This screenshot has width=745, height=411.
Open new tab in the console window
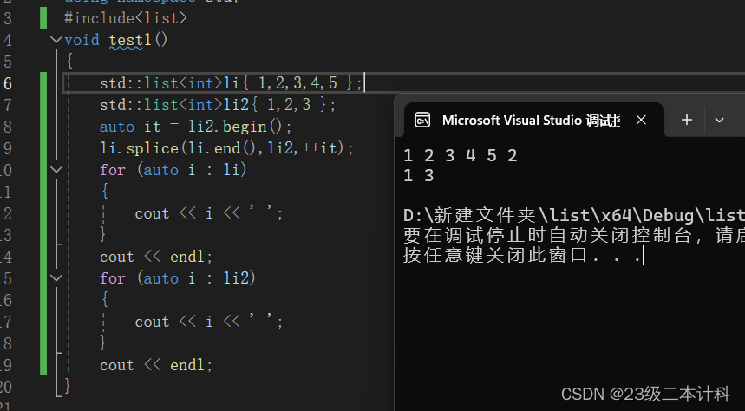pos(687,120)
